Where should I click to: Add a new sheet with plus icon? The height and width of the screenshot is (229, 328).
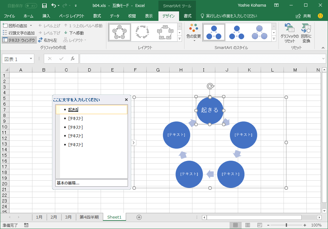[139, 217]
